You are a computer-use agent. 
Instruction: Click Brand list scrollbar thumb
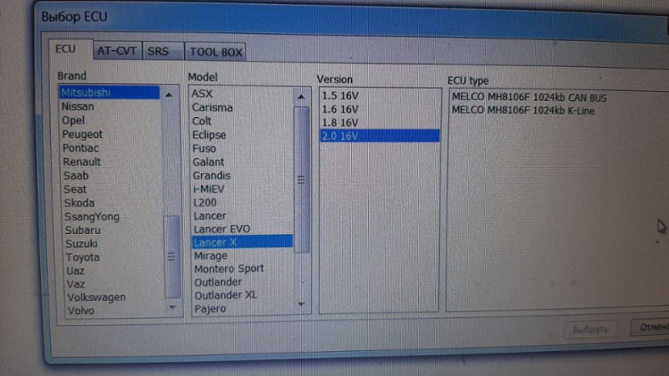(171, 257)
